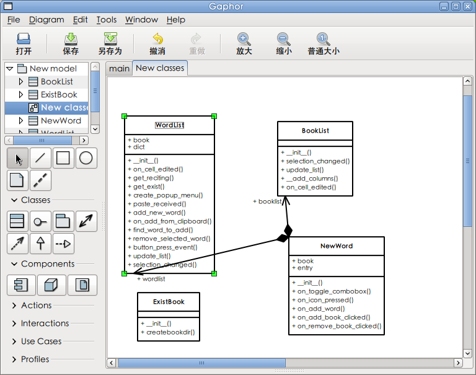Open the File menu
The image size is (476, 375).
coord(14,20)
